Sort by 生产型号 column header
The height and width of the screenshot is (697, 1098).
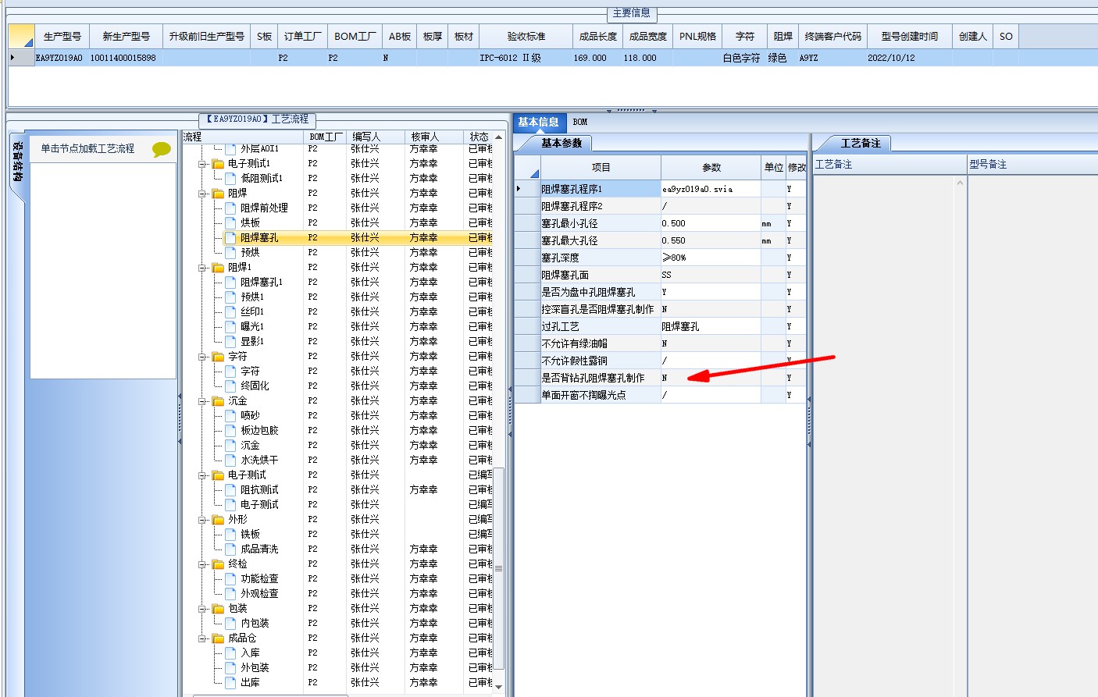pyautogui.click(x=62, y=37)
